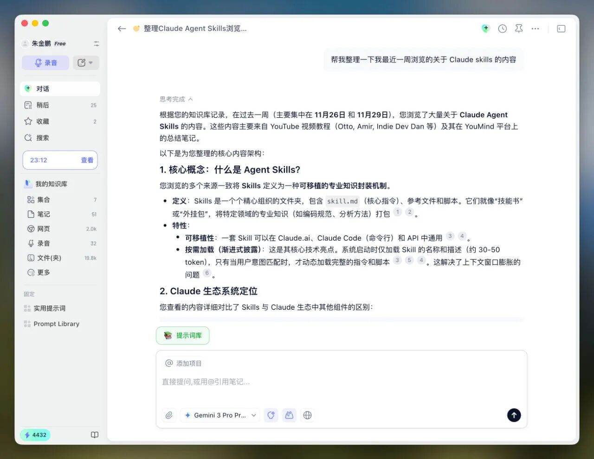This screenshot has height=459, width=594.
Task: Click 查看 on the 23:12 timer
Action: (87, 160)
